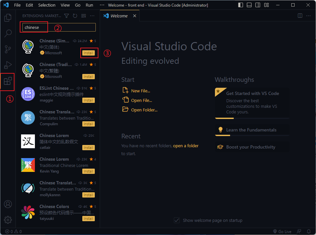Screen dimensions: 316x235
Task: Switch to the Welcome tab
Action: 119,16
